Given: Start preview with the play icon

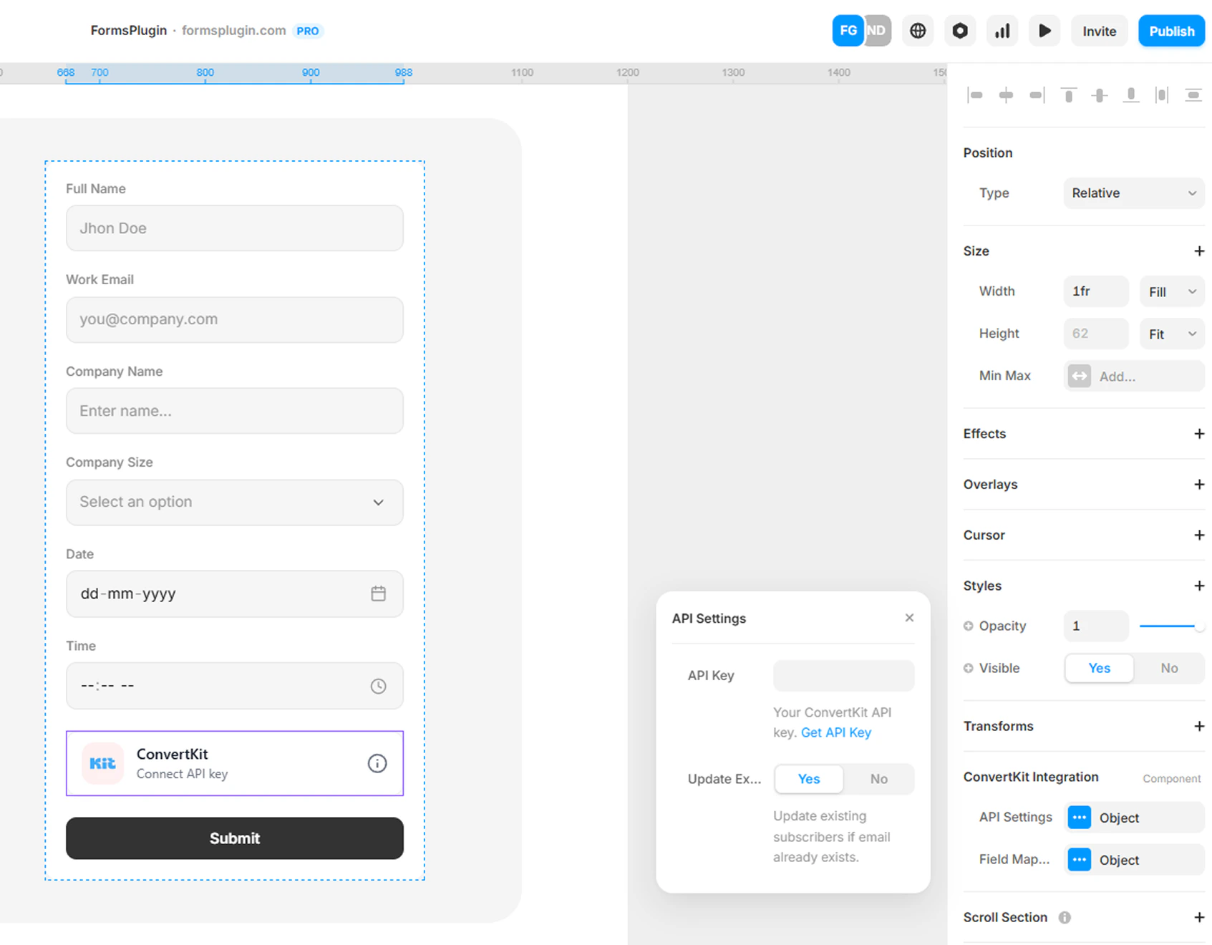Looking at the screenshot, I should pyautogui.click(x=1044, y=31).
